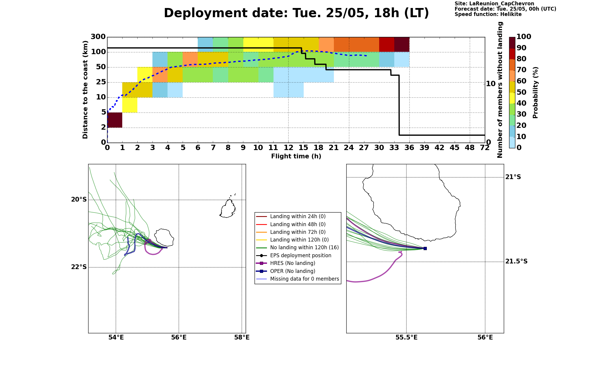Screen dimensions: 592x370
Task: Click the '21°S' label on right map
Action: [513, 177]
